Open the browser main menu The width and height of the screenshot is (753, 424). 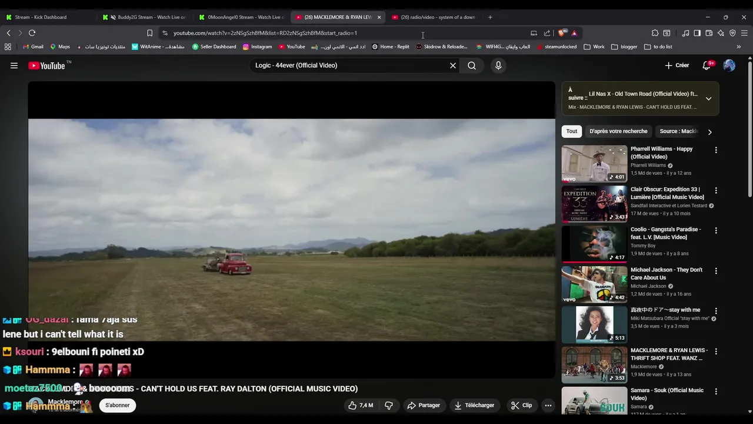(745, 33)
